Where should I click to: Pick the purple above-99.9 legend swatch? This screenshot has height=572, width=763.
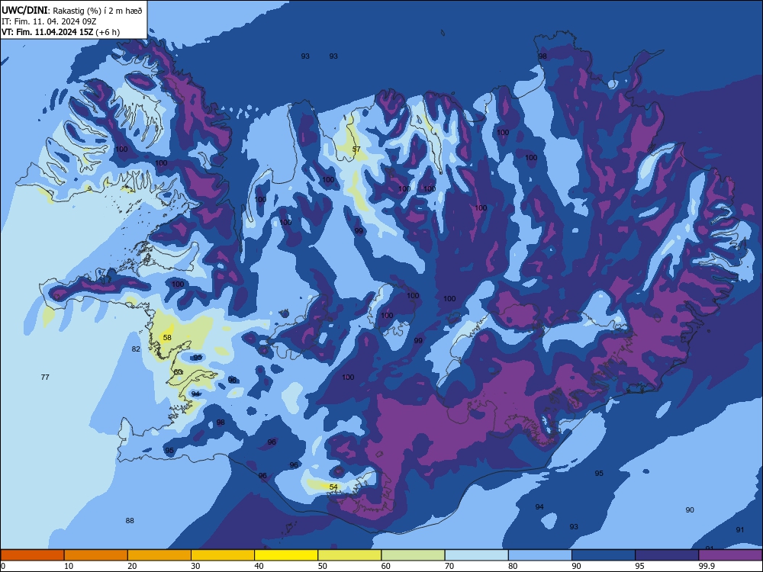[730, 555]
